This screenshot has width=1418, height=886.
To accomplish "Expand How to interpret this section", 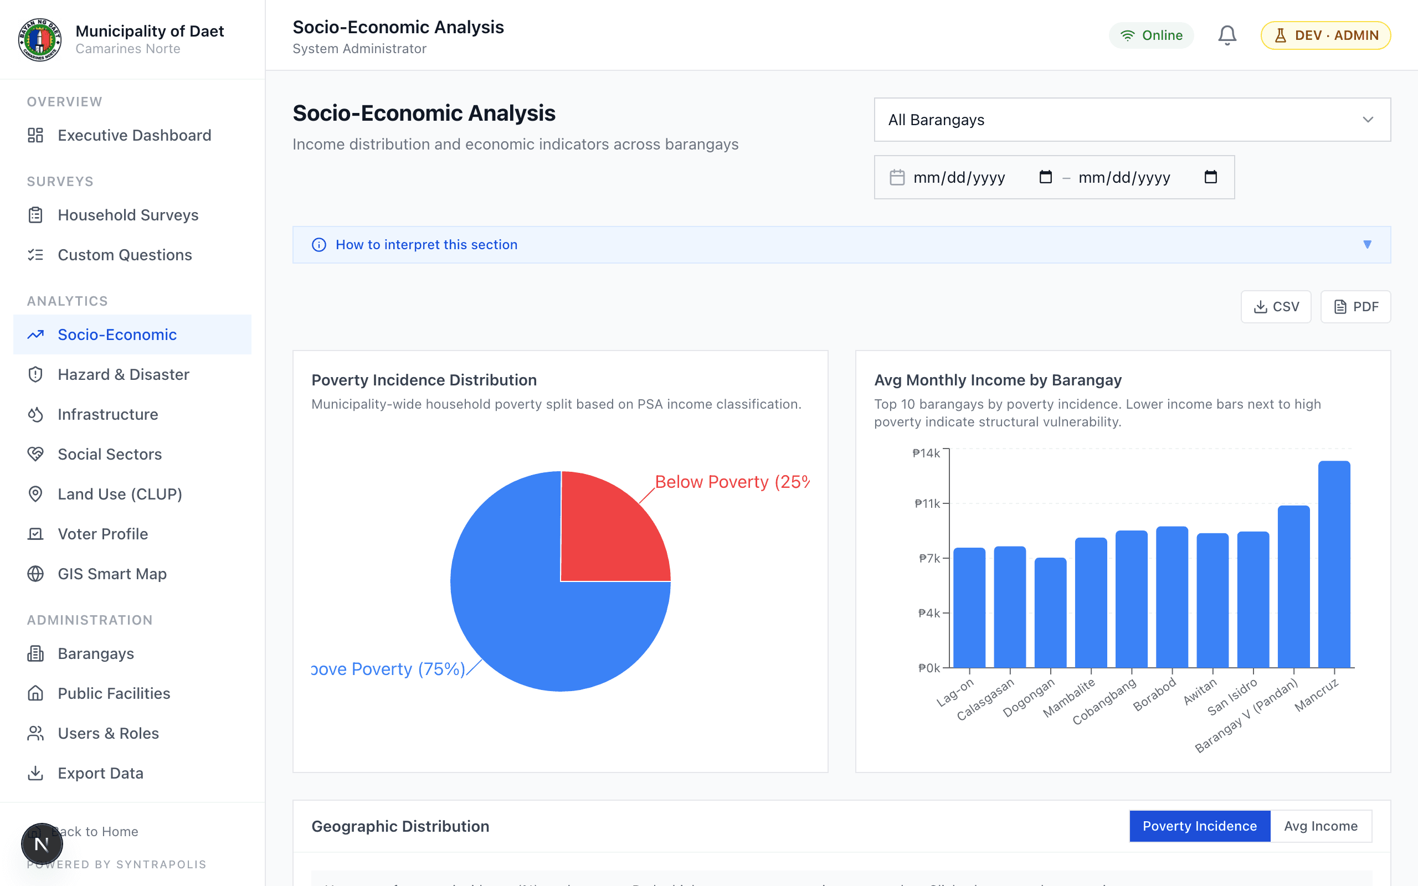I will coord(427,244).
